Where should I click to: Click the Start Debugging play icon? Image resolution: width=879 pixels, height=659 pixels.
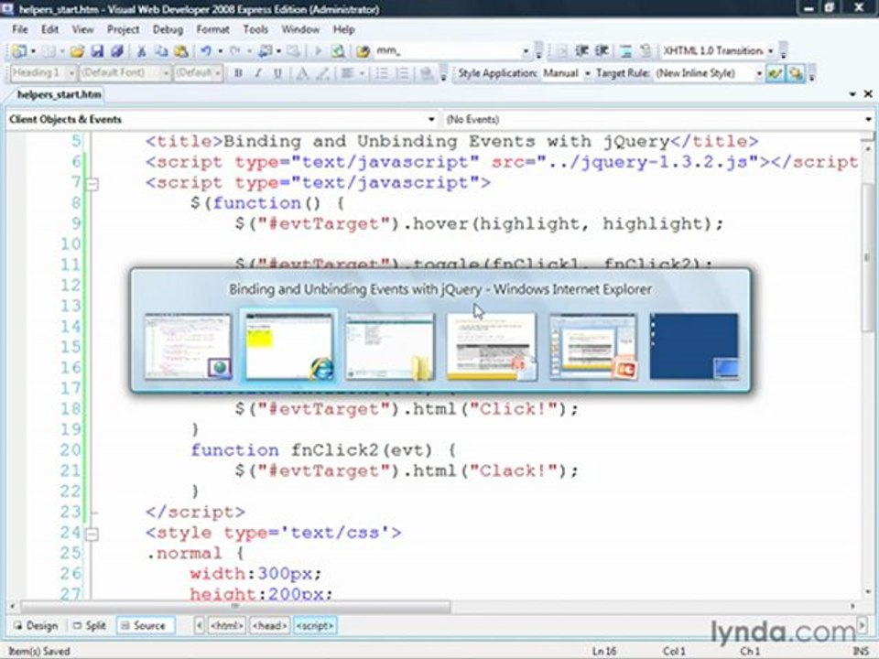[x=318, y=51]
